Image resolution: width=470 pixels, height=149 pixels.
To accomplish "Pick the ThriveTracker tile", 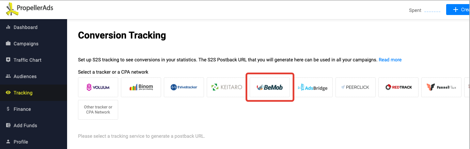I will [184, 87].
